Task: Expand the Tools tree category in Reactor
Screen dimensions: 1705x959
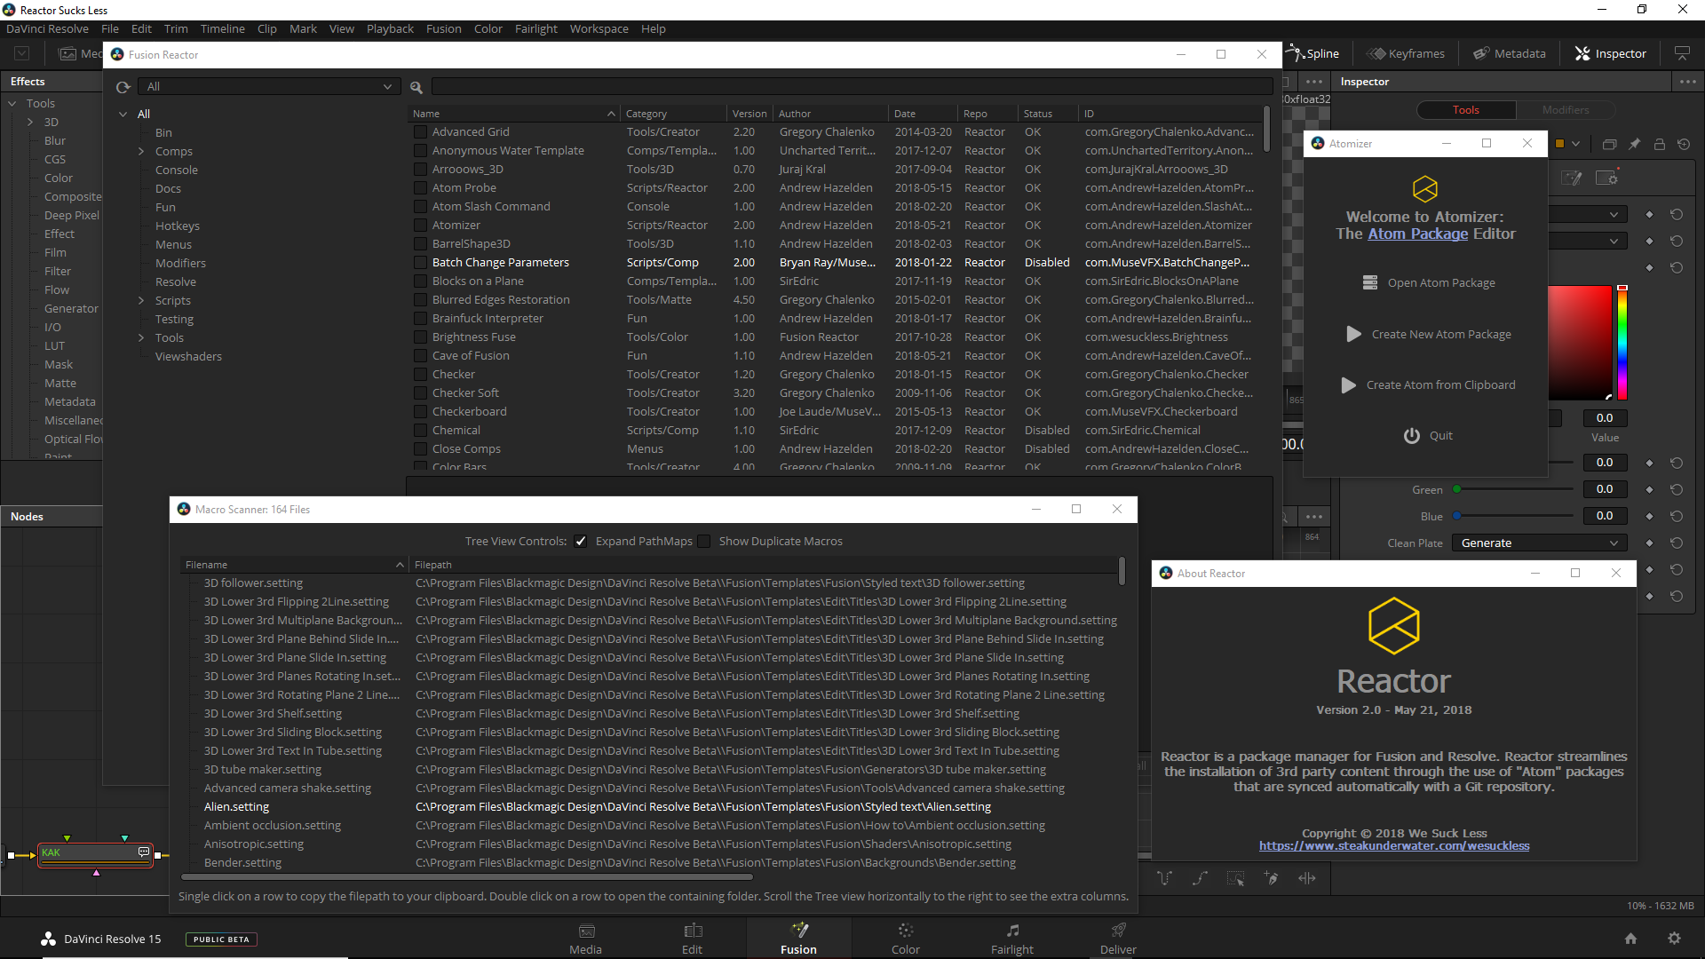Action: pos(141,338)
